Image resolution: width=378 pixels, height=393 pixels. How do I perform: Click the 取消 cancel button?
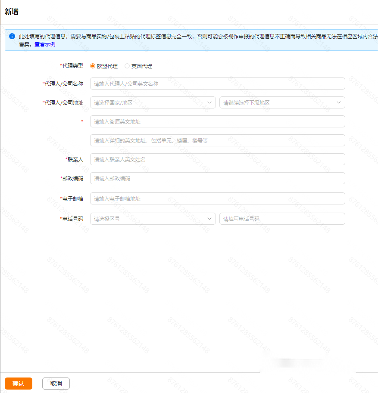pyautogui.click(x=56, y=383)
